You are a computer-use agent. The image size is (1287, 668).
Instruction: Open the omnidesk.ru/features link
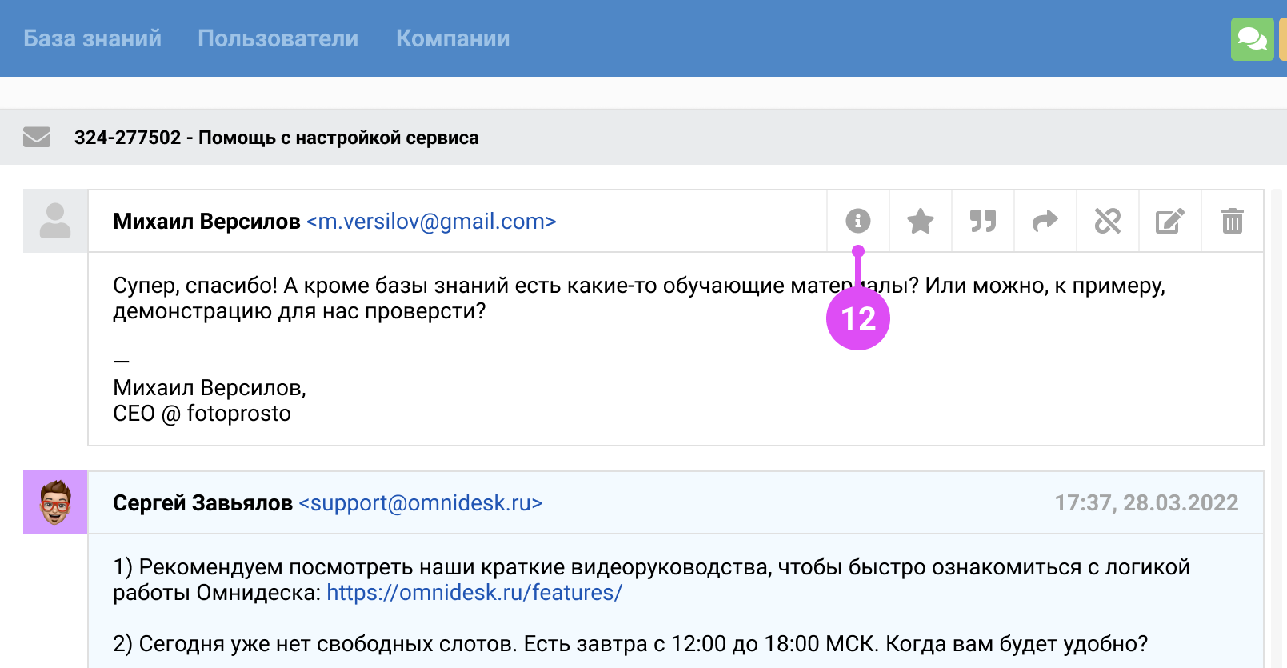[474, 593]
